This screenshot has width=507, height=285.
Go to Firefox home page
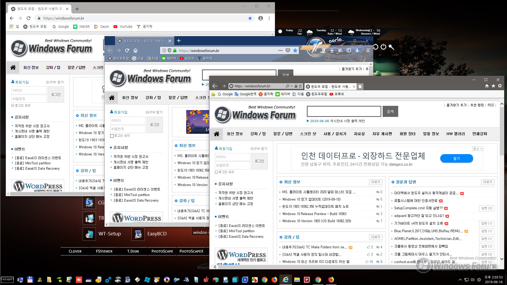tap(135, 50)
